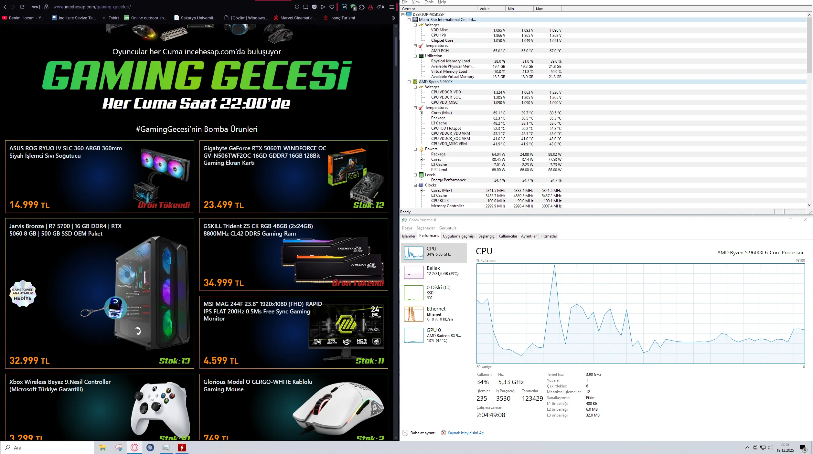Expand the Cores (Max) temperature entry in HWiNFO
The height and width of the screenshot is (454, 813).
click(x=421, y=113)
